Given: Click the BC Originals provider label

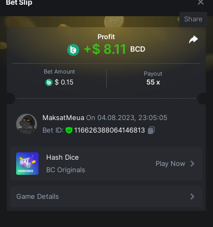Looking at the screenshot, I should pyautogui.click(x=66, y=170).
